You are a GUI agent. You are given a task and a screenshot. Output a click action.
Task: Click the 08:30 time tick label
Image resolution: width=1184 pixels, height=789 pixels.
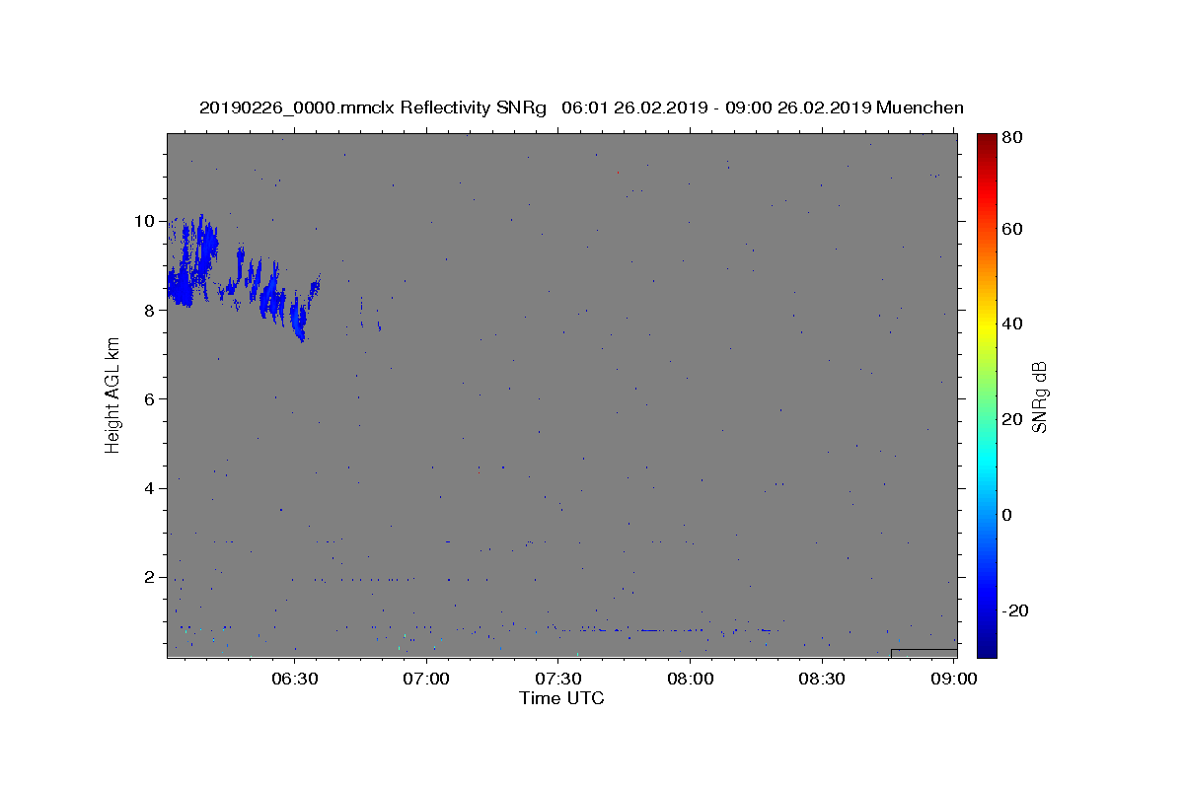pos(821,679)
